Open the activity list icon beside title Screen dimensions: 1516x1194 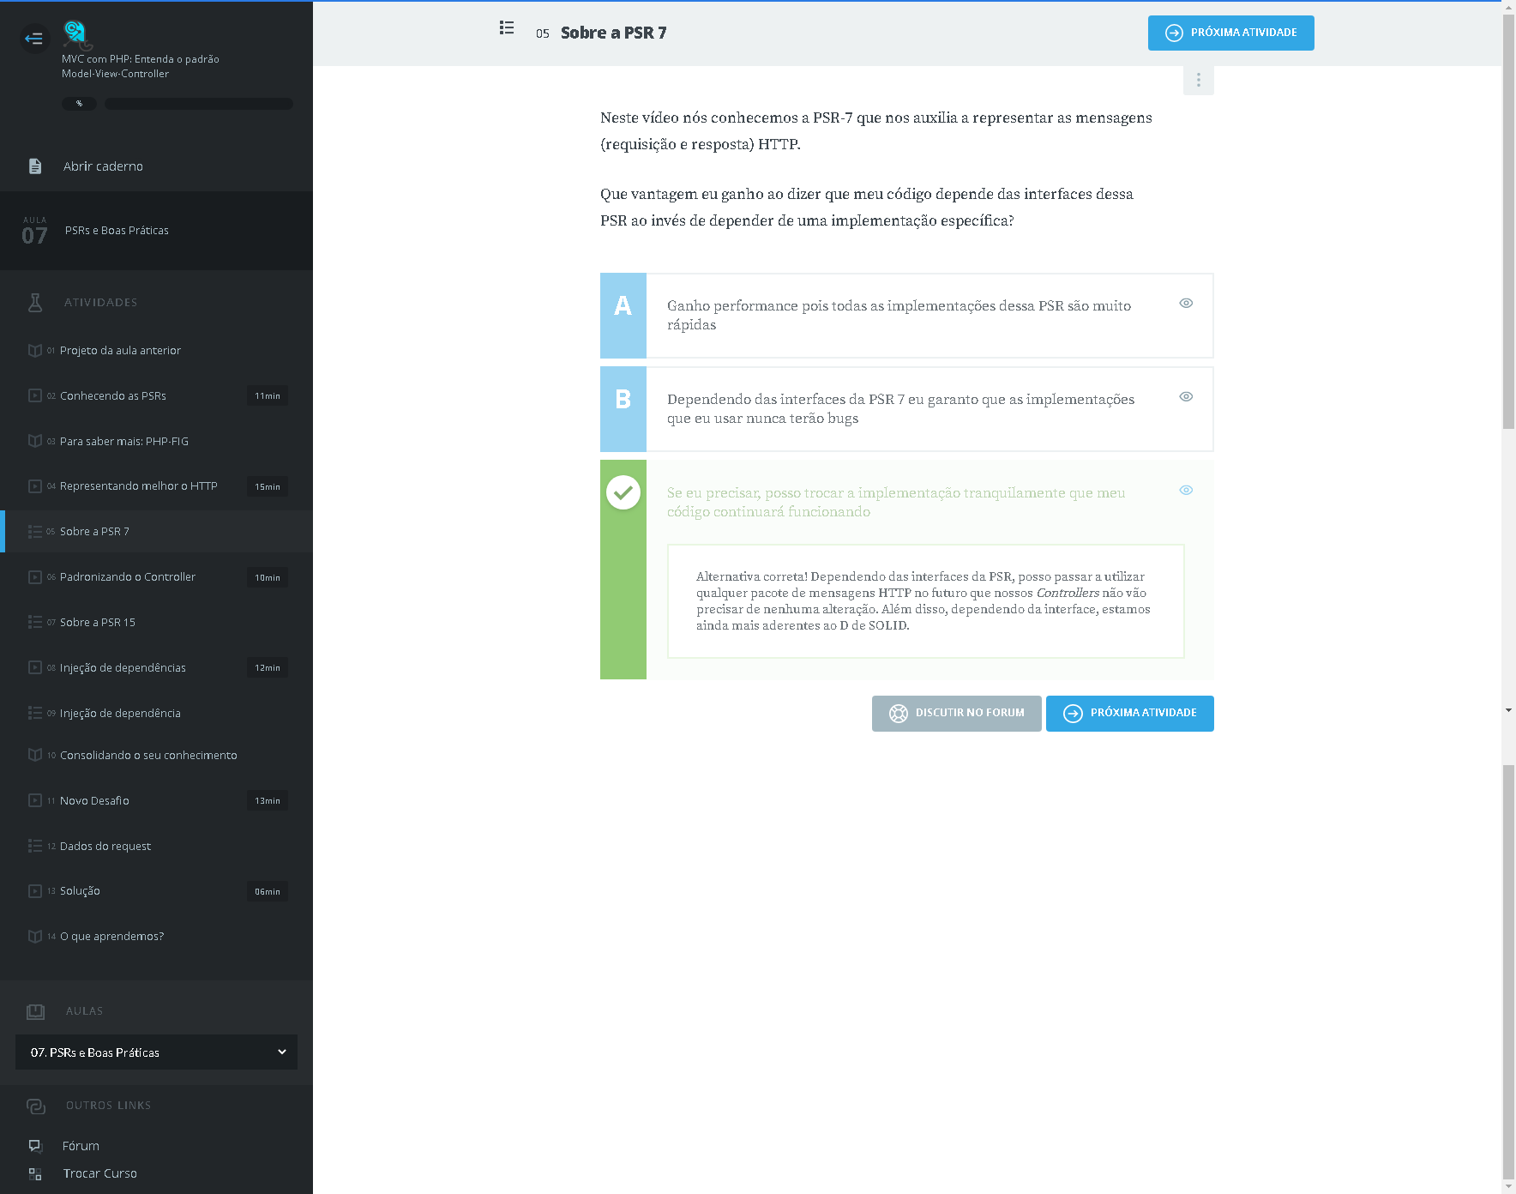507,28
